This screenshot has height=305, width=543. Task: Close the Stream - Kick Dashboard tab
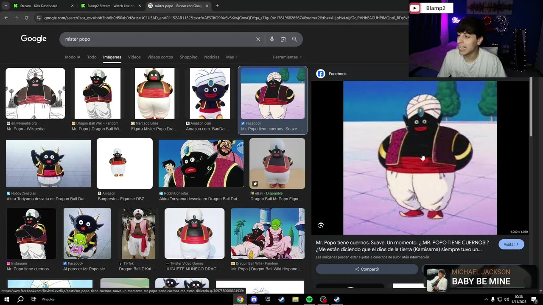(x=72, y=6)
